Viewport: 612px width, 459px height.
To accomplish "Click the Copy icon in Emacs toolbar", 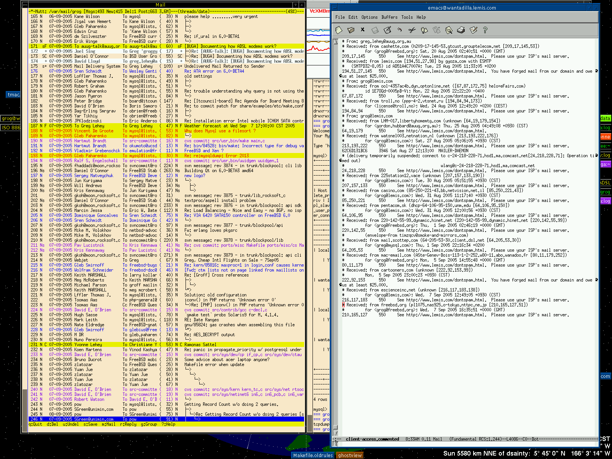I will pyautogui.click(x=424, y=30).
